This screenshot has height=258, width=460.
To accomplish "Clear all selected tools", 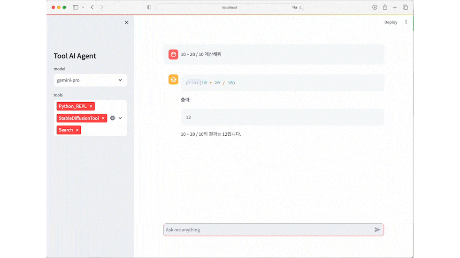I will [113, 118].
